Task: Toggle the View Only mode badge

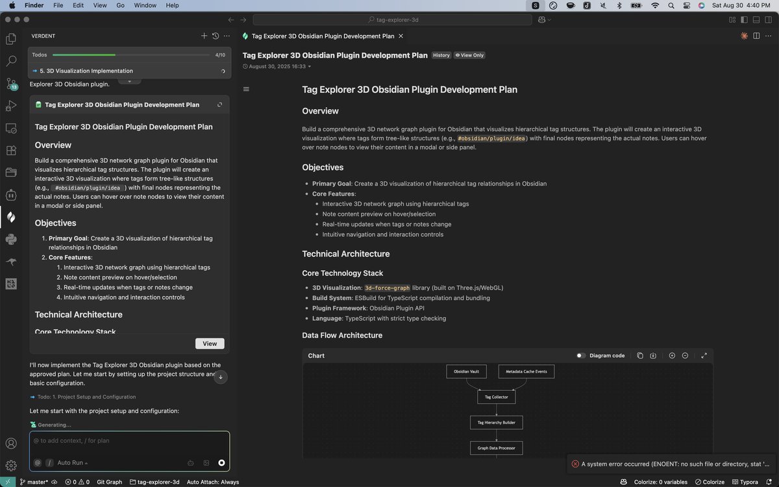Action: [469, 55]
